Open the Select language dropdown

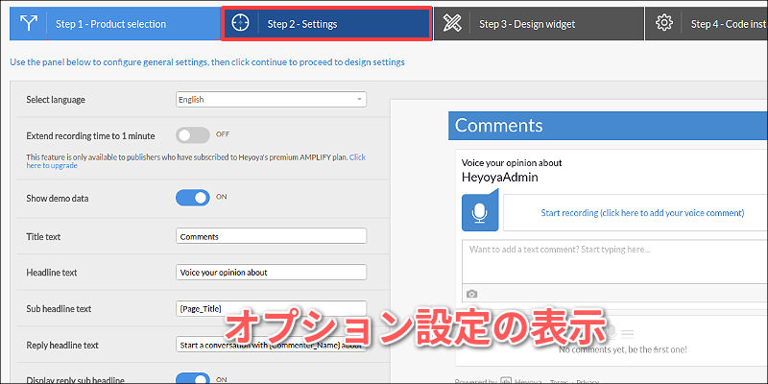271,100
